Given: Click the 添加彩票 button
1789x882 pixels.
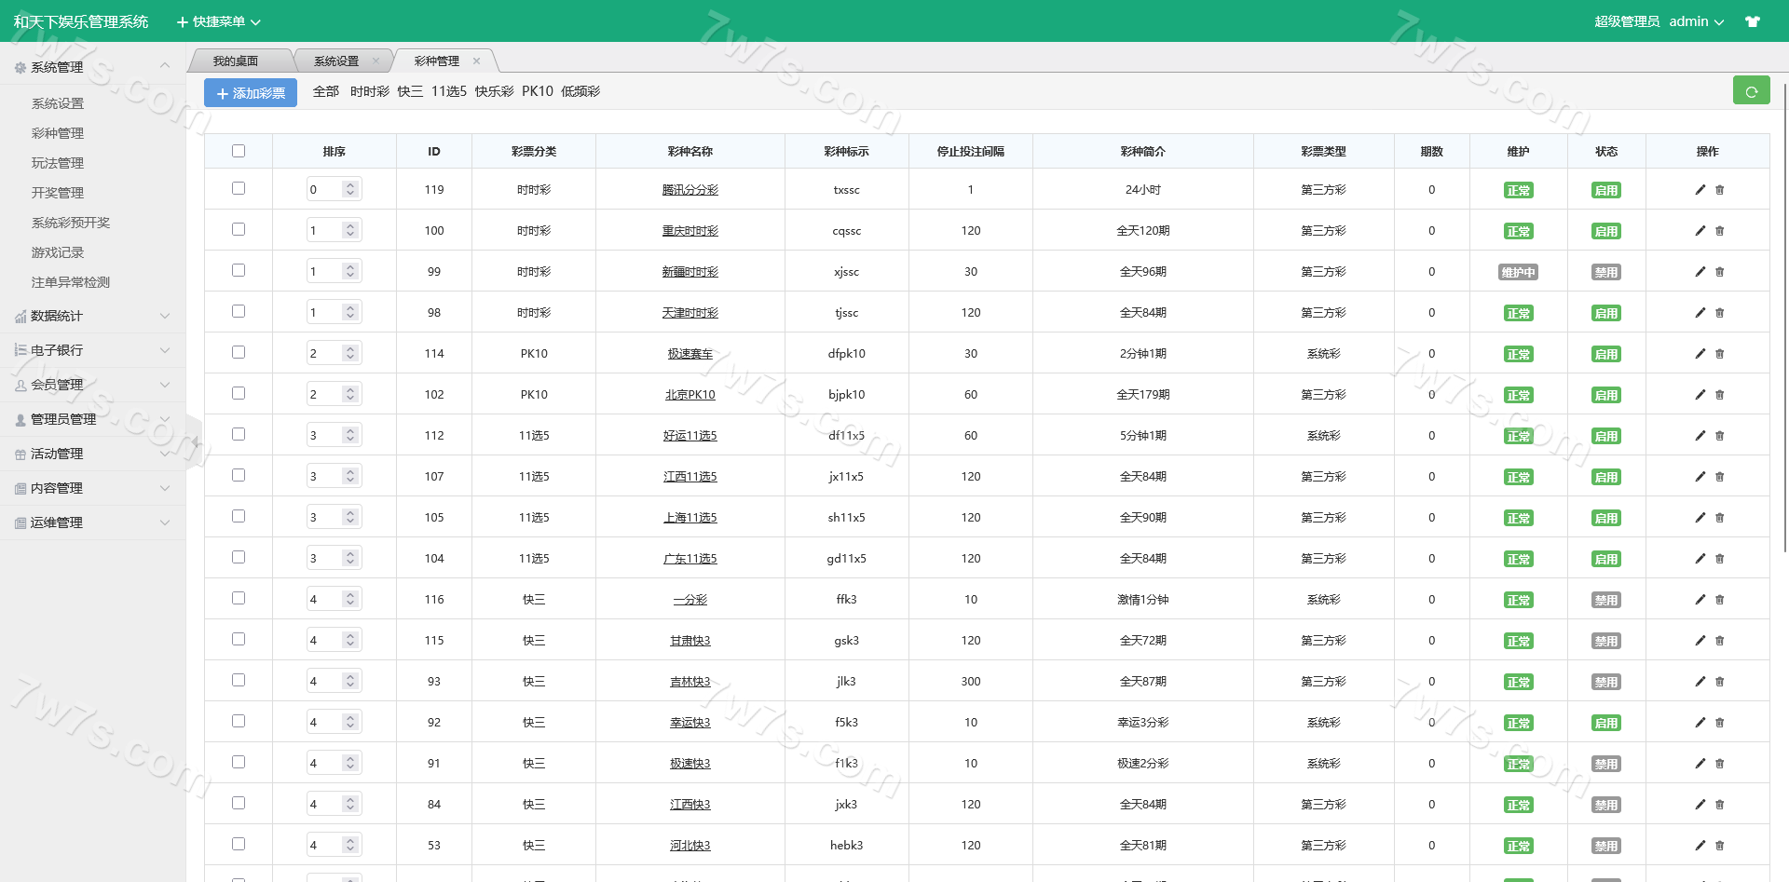Looking at the screenshot, I should (251, 93).
